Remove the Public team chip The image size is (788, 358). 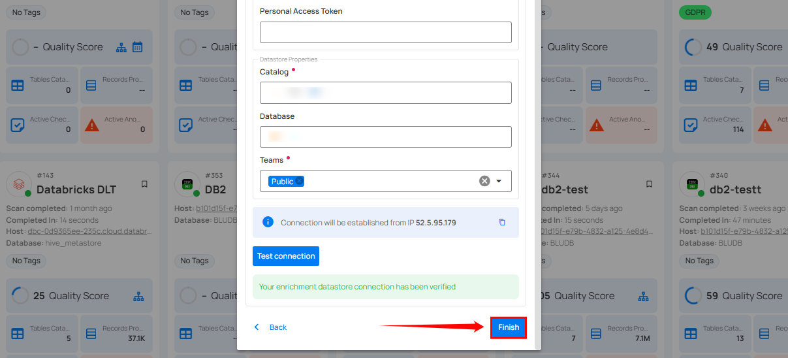coord(299,182)
